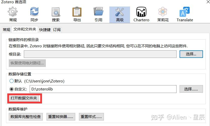The height and width of the screenshot is (126, 210).
Task: Click the D:\zoterolib path field
Action: (103, 89)
